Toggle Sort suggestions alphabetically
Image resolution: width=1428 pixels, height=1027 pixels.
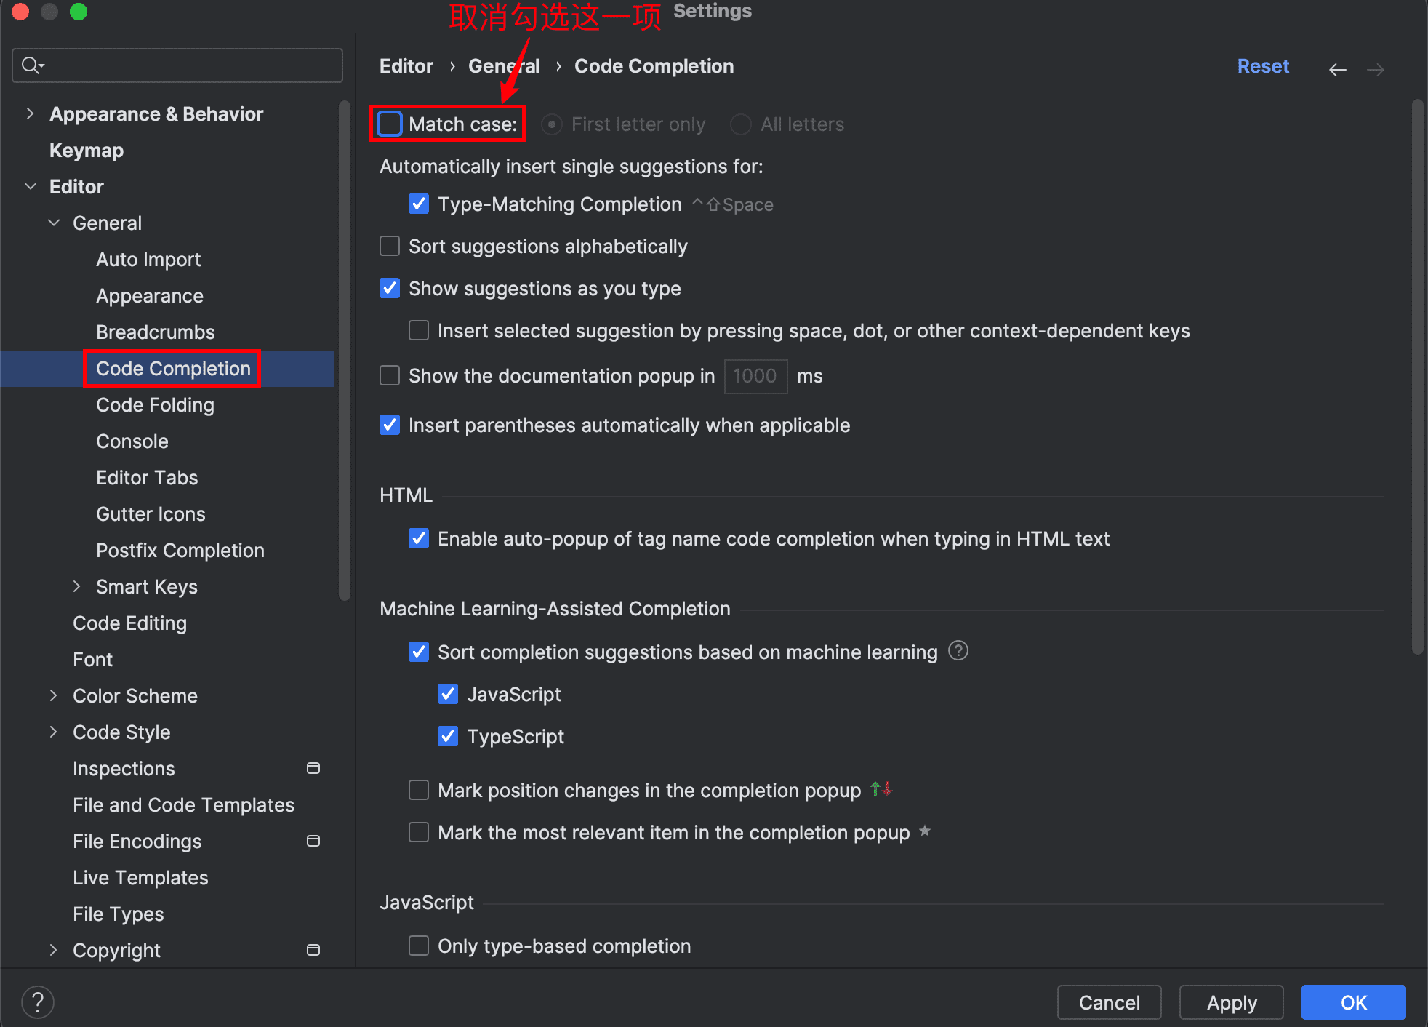[390, 246]
